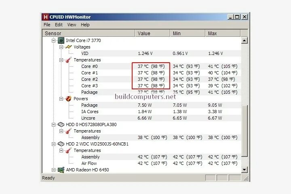
Task: Collapse the AMD Radeon HD 6450 node
Action: point(53,170)
